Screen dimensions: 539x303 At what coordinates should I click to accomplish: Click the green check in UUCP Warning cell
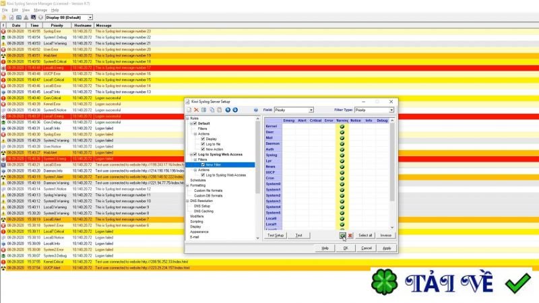pyautogui.click(x=342, y=172)
